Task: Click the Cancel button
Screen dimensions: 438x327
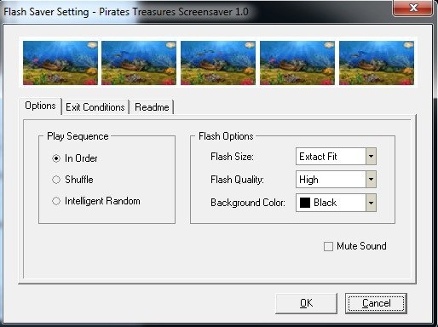Action: (x=376, y=303)
